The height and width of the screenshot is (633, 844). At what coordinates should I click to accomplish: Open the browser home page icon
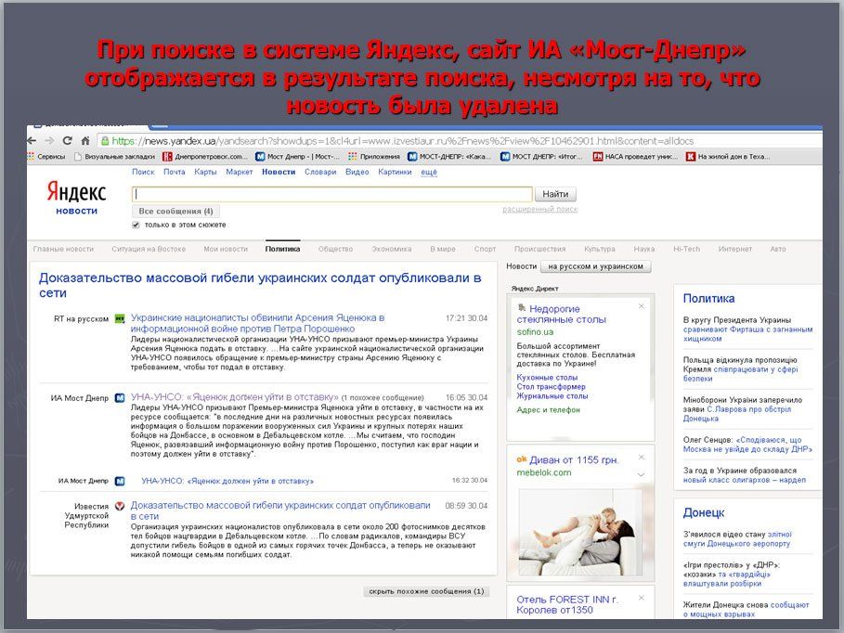85,141
